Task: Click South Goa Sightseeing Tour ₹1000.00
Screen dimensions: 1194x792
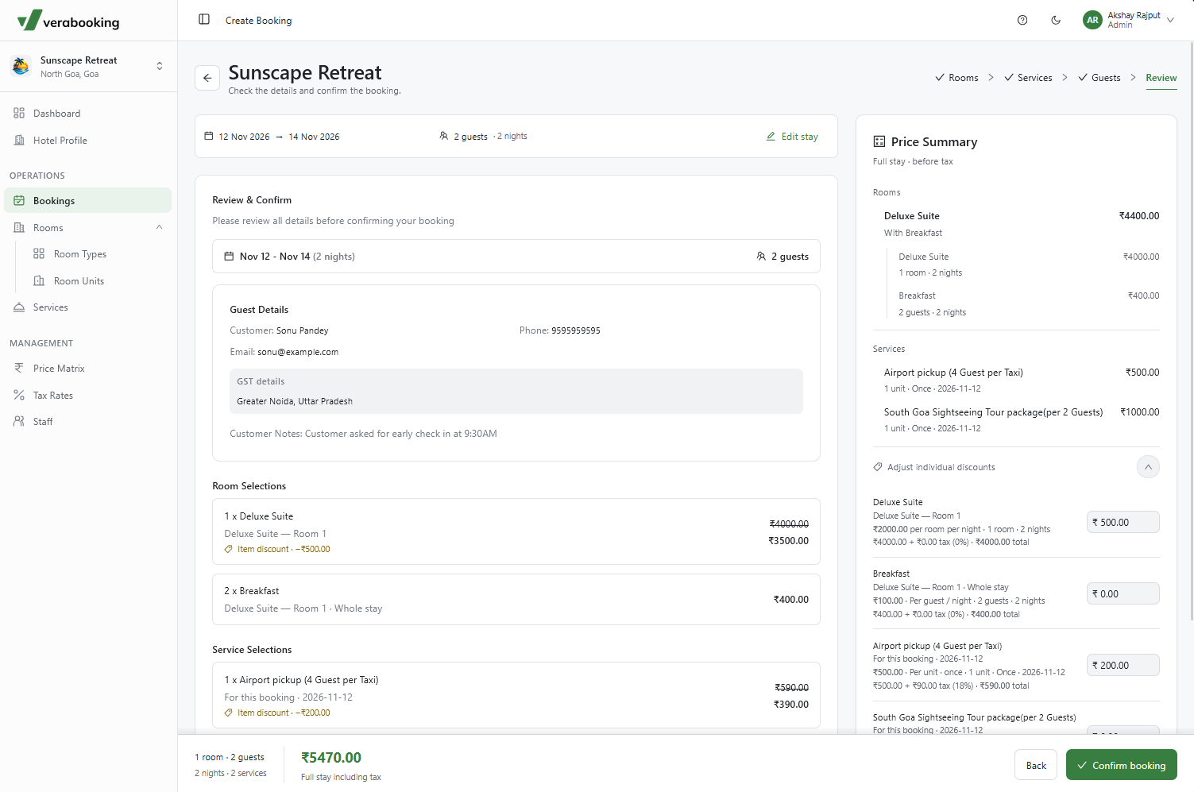Action: 1140,412
